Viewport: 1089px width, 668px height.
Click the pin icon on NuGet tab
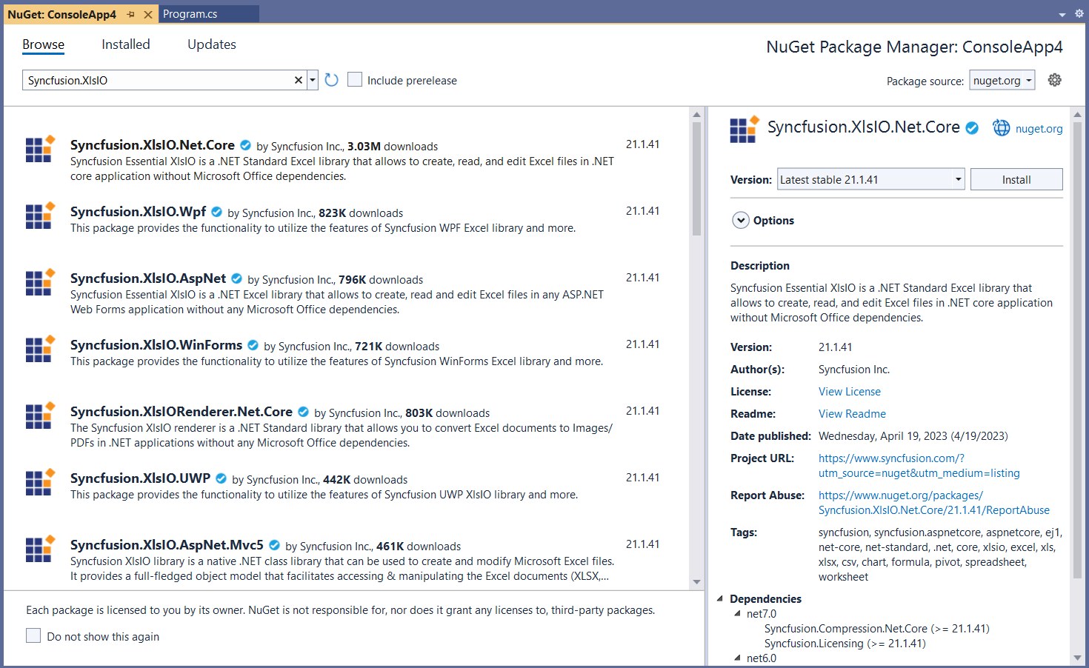(131, 14)
